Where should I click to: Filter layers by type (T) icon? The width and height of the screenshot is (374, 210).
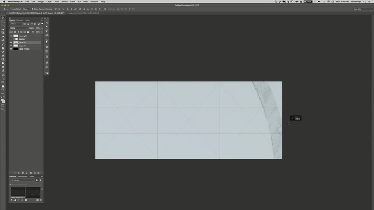(x=32, y=24)
